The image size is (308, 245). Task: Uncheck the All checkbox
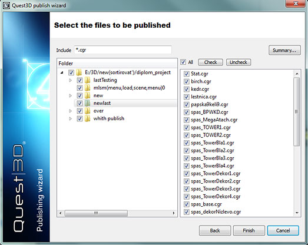[183, 62]
